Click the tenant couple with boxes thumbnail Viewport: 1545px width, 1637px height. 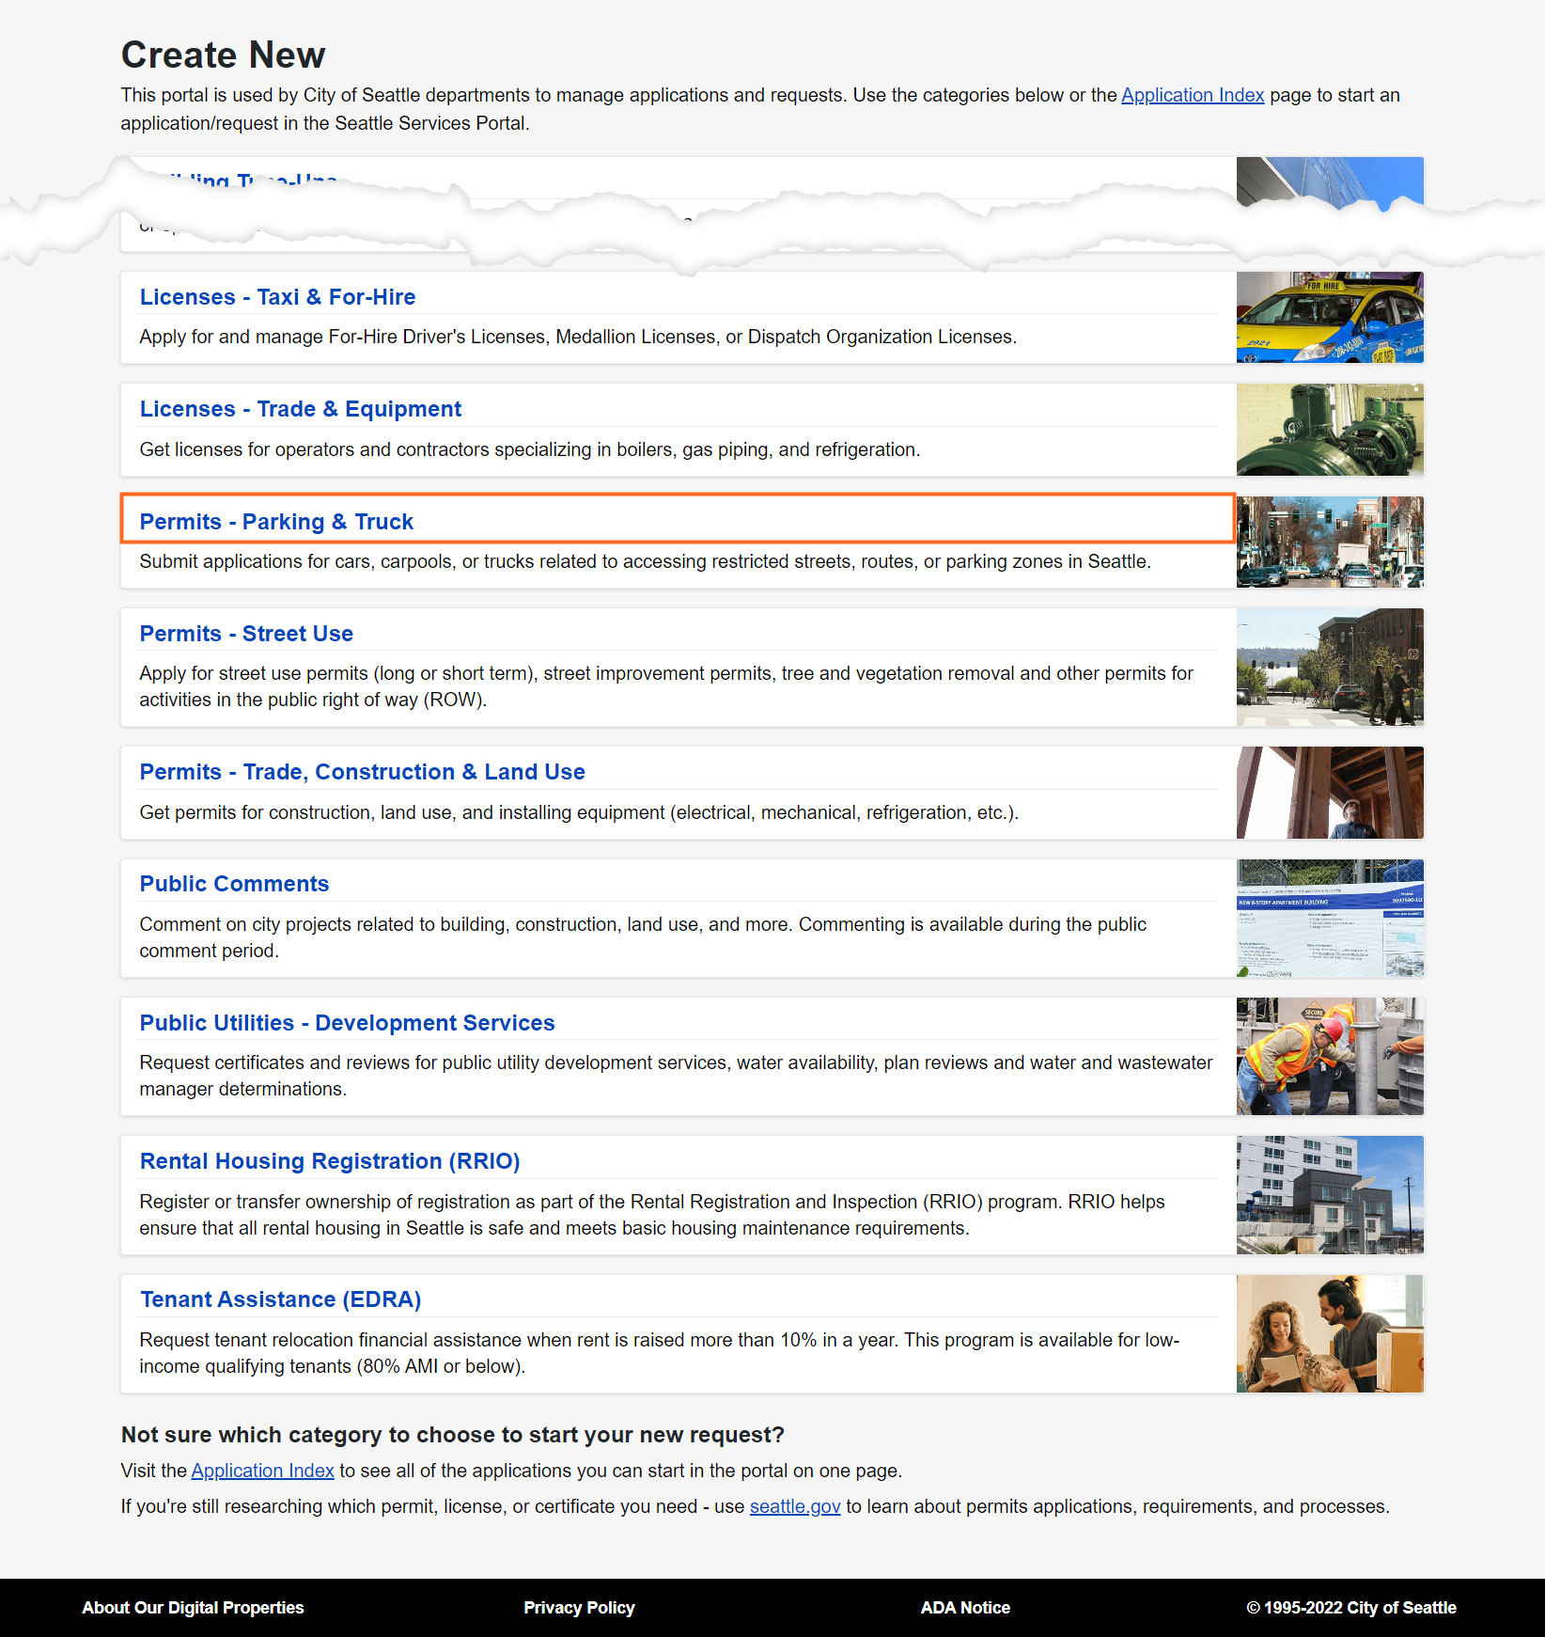[x=1329, y=1333]
